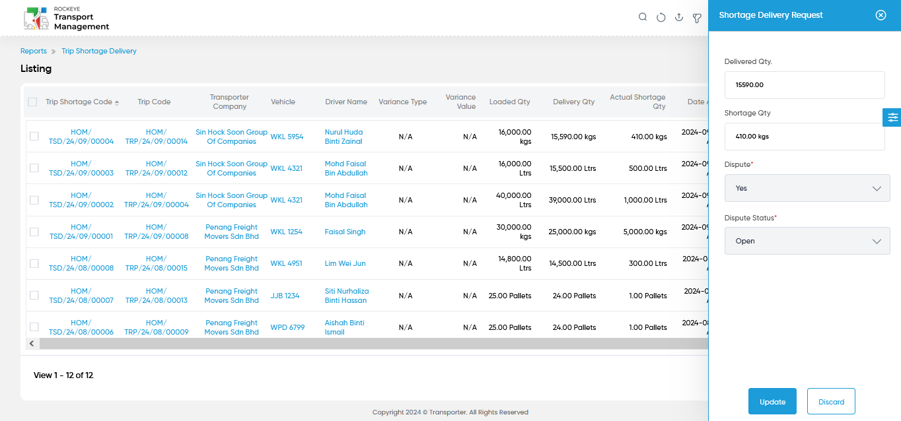Open trip code HOM/TRP/24/09/00014
The height and width of the screenshot is (421, 901).
(157, 137)
